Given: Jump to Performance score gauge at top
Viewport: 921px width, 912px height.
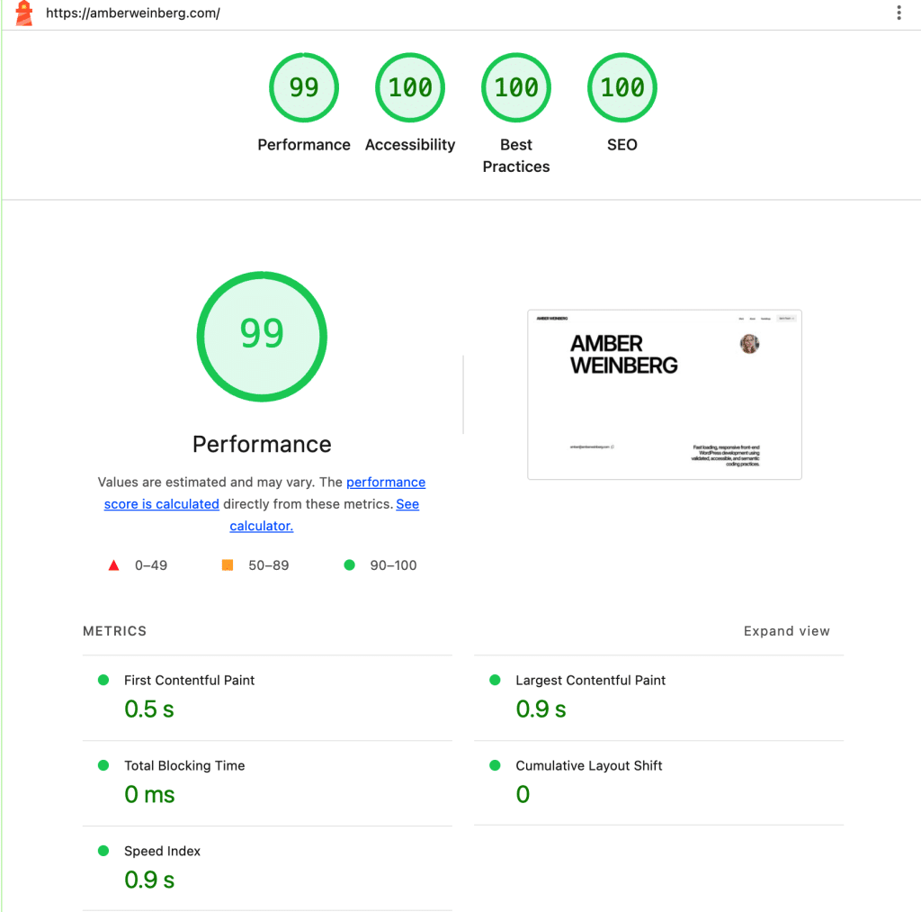Looking at the screenshot, I should click(304, 87).
